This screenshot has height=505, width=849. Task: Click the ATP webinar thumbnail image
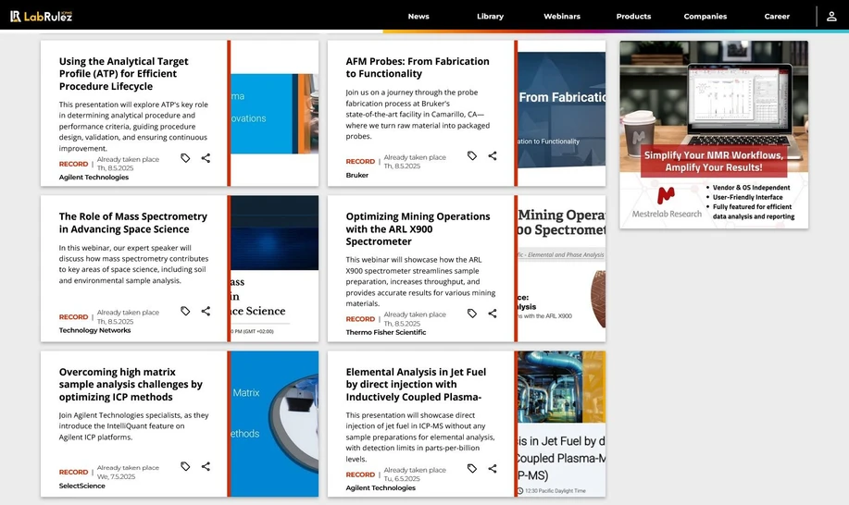tap(275, 114)
